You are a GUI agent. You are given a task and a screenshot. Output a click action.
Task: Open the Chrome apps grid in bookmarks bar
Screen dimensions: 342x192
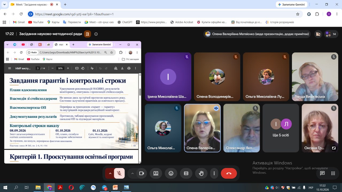pyautogui.click(x=4, y=22)
